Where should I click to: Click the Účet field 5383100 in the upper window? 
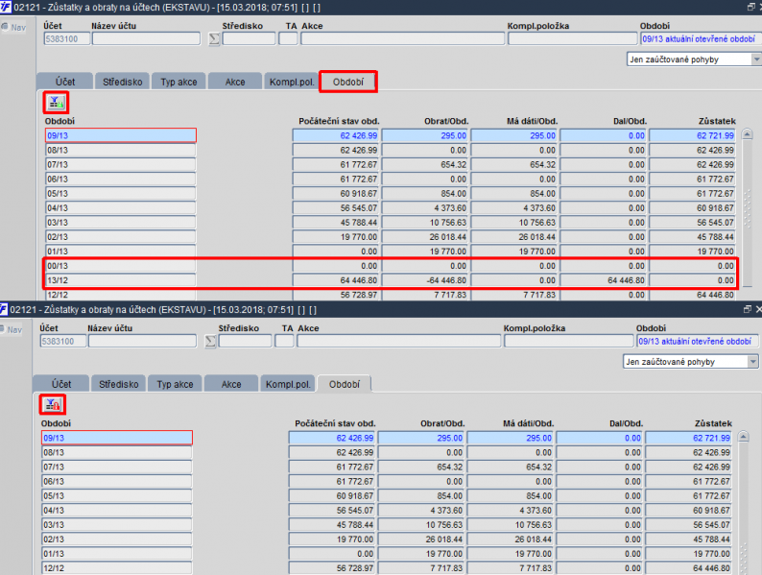66,39
